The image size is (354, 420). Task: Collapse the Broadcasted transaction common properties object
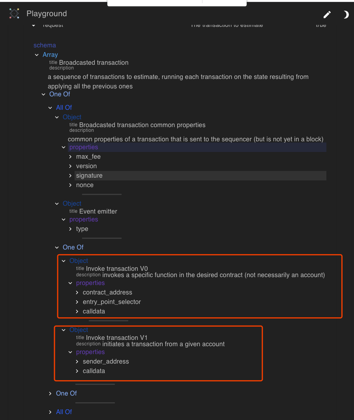pos(57,117)
